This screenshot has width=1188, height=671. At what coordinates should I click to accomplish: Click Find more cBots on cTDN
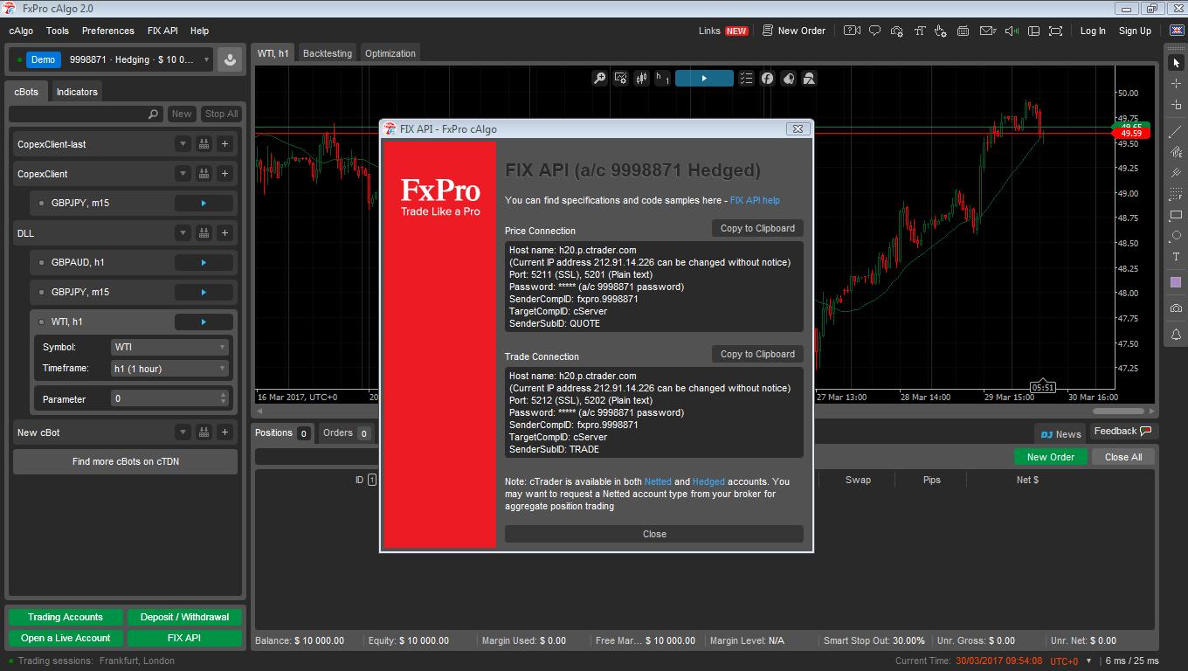click(x=126, y=461)
